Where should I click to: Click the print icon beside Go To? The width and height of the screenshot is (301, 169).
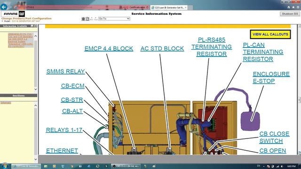[x=83, y=19]
